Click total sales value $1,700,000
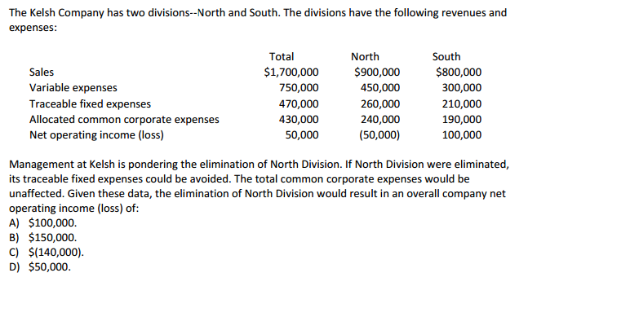Image resolution: width=630 pixels, height=330 pixels. coord(291,73)
